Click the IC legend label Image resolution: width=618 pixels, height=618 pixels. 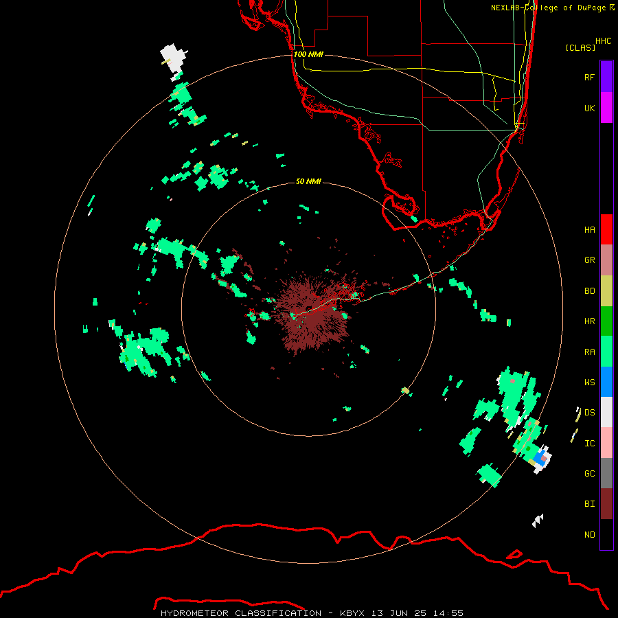click(x=589, y=444)
